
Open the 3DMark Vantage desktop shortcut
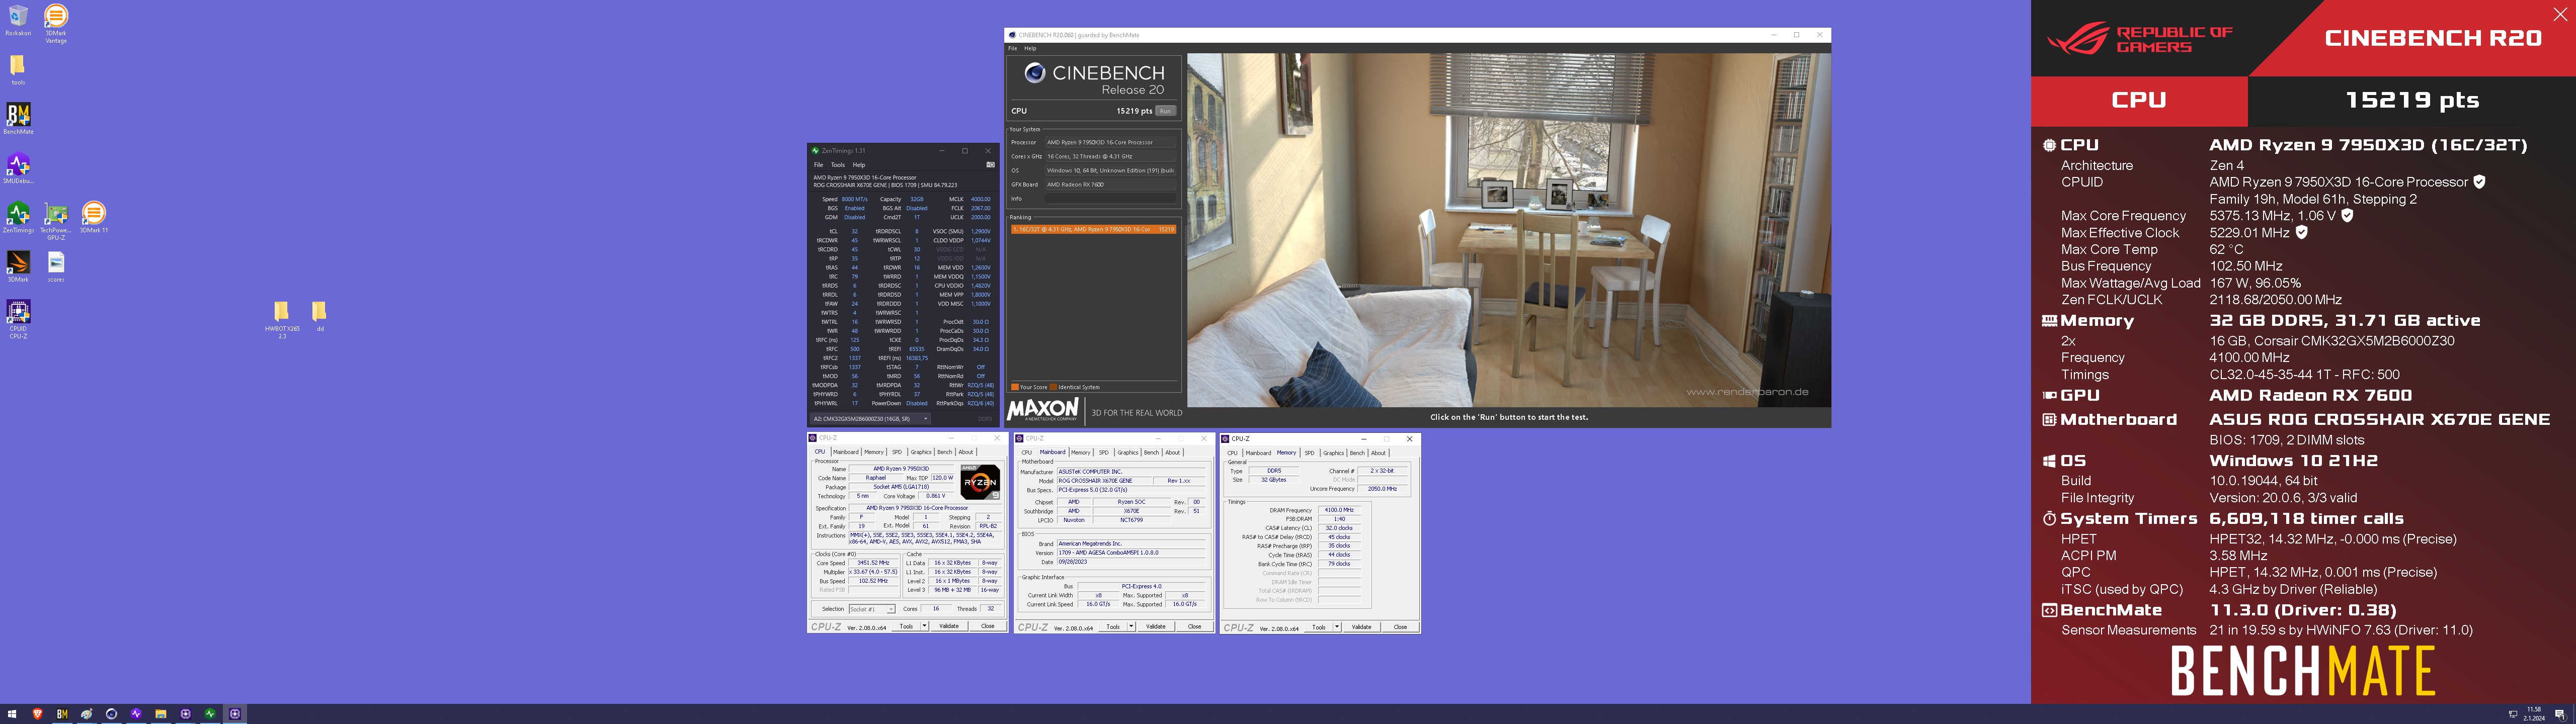56,23
